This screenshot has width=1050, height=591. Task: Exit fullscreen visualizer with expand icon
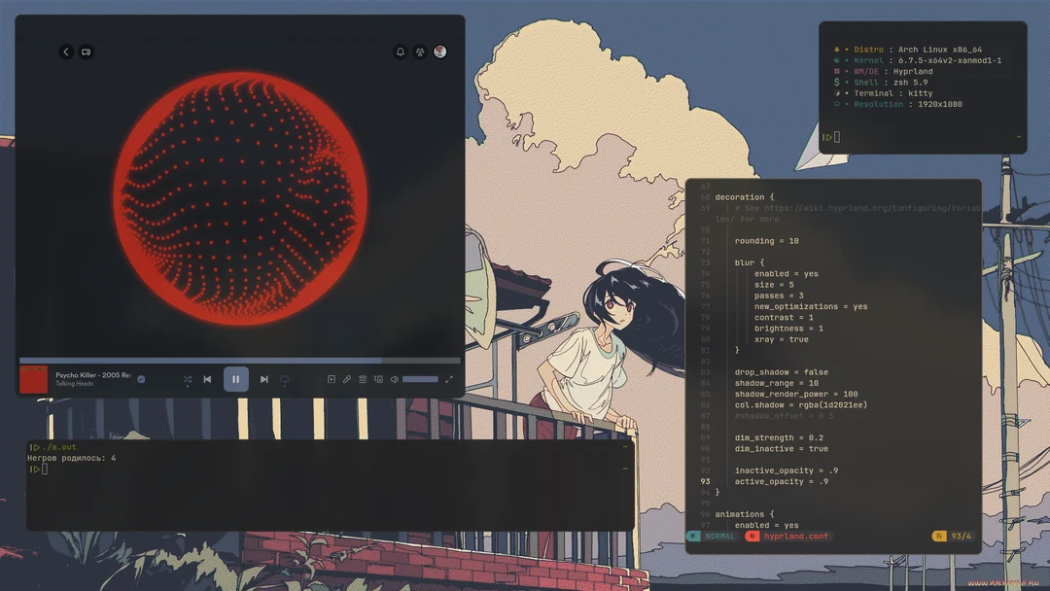point(449,379)
